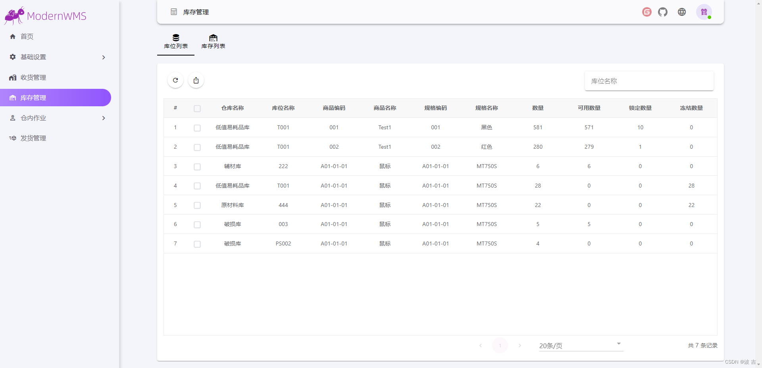Check row 6 checkbox for location 003

[x=197, y=224]
